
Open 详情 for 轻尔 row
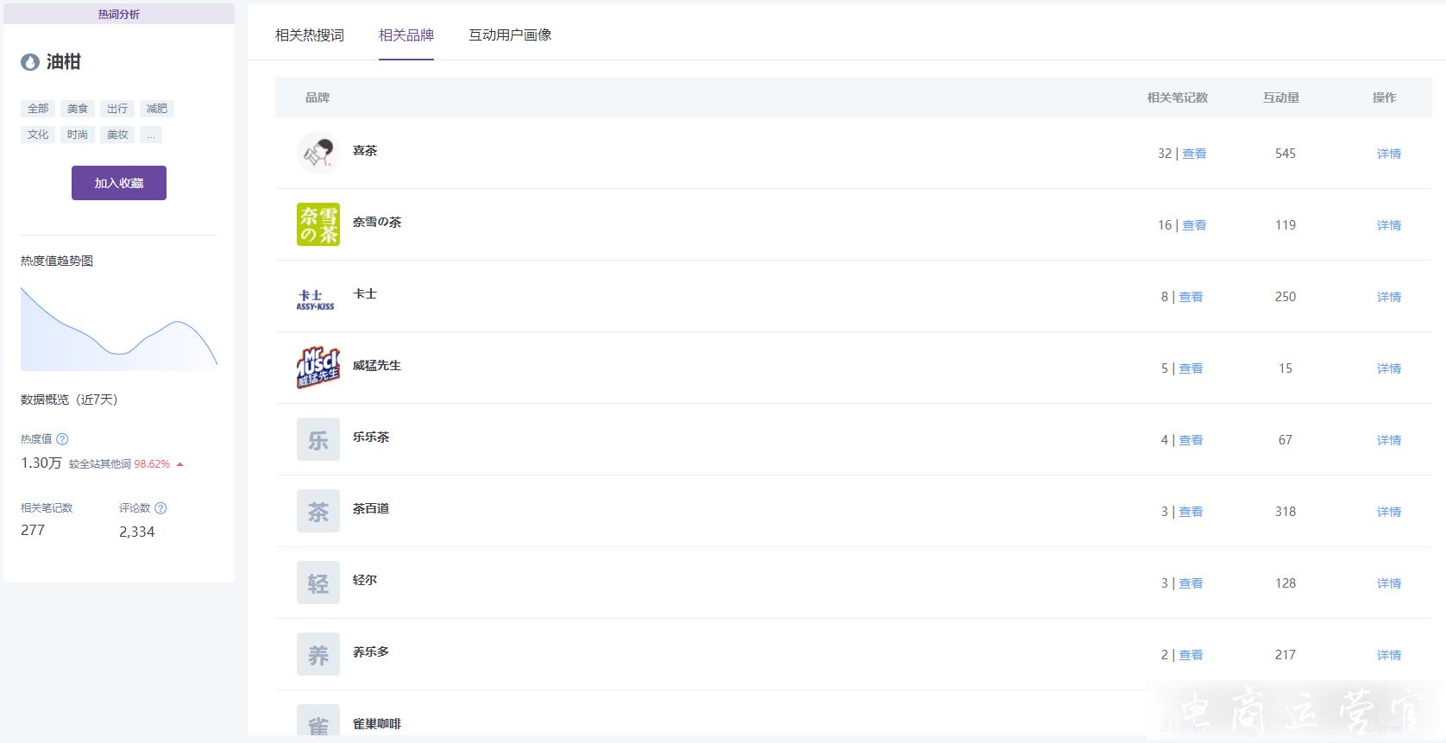click(1389, 583)
